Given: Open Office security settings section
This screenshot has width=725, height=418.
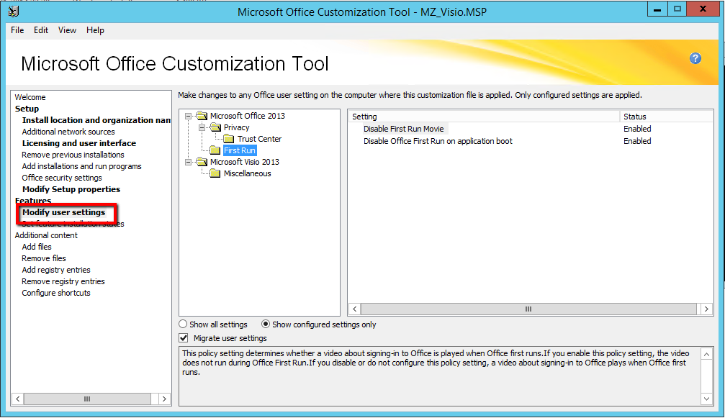Looking at the screenshot, I should pos(62,178).
